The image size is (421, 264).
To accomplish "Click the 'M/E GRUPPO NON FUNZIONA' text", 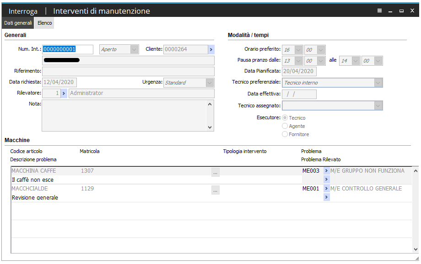I will pos(367,171).
